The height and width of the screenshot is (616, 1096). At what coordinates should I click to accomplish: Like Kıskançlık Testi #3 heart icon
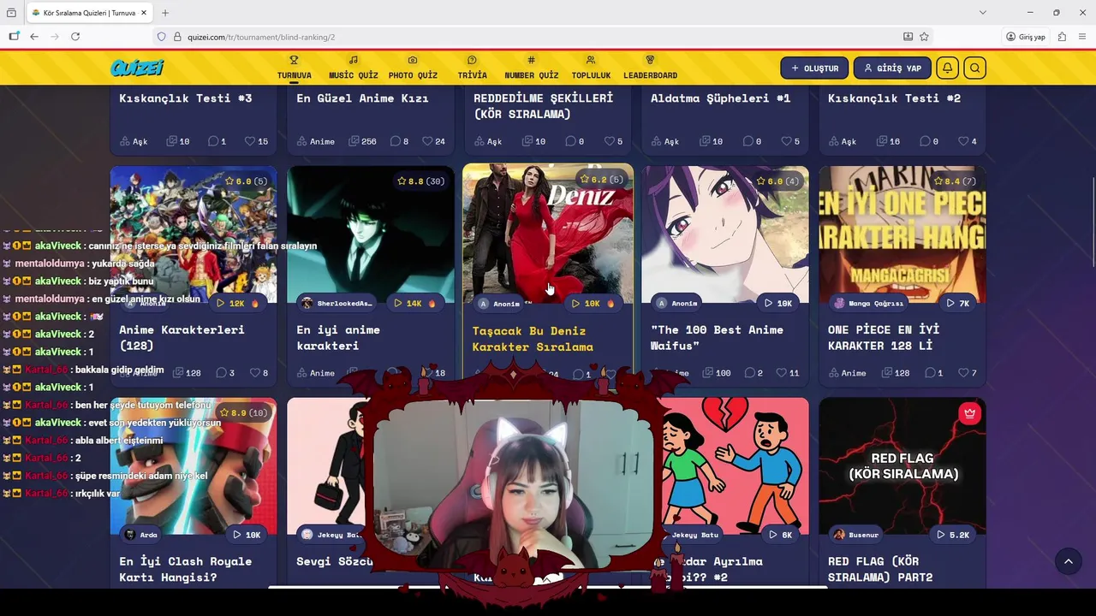pyautogui.click(x=250, y=141)
